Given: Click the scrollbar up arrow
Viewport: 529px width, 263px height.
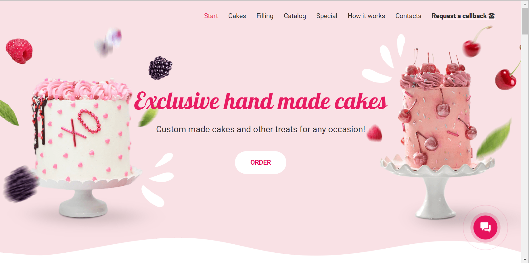Looking at the screenshot, I should tap(525, 4).
